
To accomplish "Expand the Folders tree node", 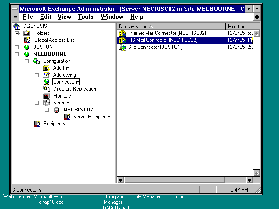I will [x=17, y=33].
